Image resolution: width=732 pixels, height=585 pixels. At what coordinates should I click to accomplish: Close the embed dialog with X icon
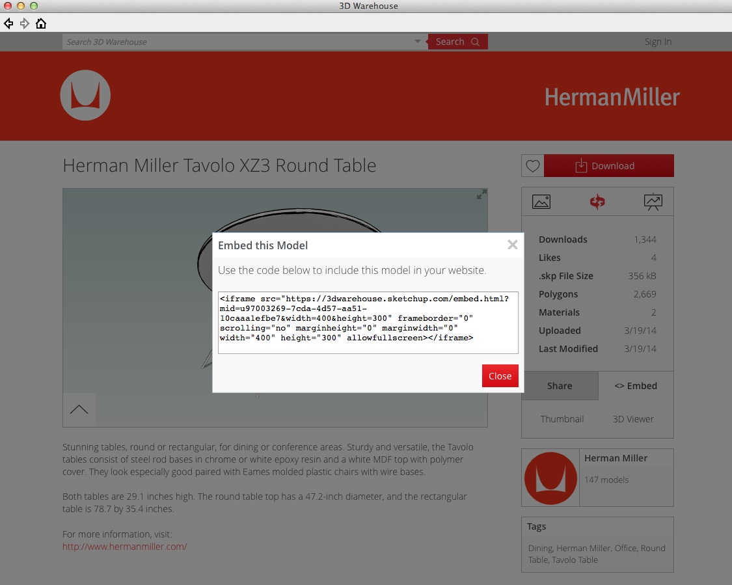point(513,245)
